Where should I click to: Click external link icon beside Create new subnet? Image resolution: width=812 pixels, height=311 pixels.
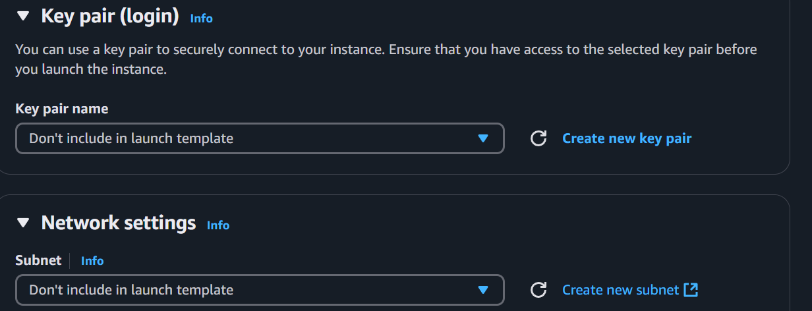click(x=691, y=290)
